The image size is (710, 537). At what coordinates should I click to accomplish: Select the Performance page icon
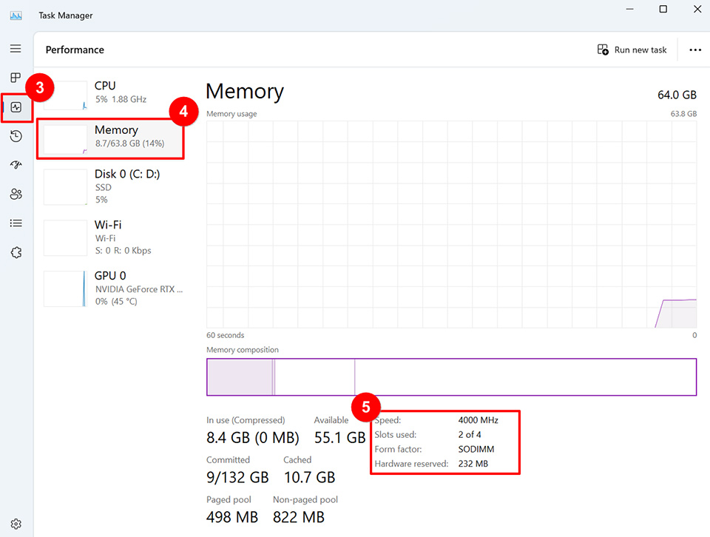(x=16, y=107)
